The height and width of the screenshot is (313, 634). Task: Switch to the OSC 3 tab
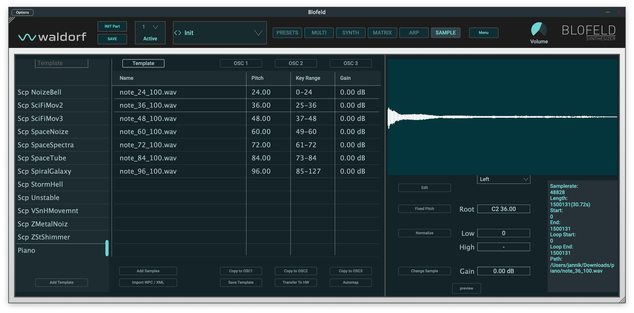(x=351, y=63)
